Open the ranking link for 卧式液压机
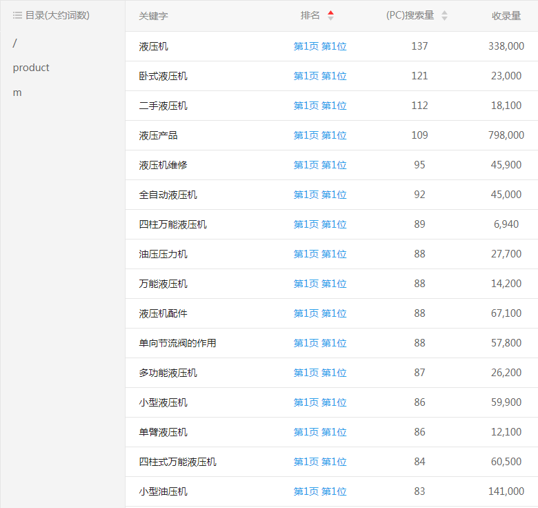The width and height of the screenshot is (538, 508). point(320,76)
